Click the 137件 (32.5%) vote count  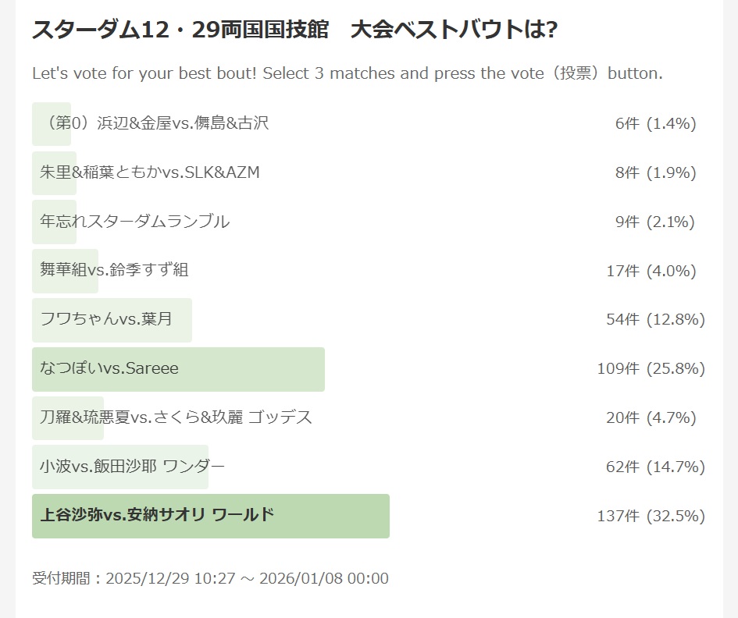[x=651, y=516]
